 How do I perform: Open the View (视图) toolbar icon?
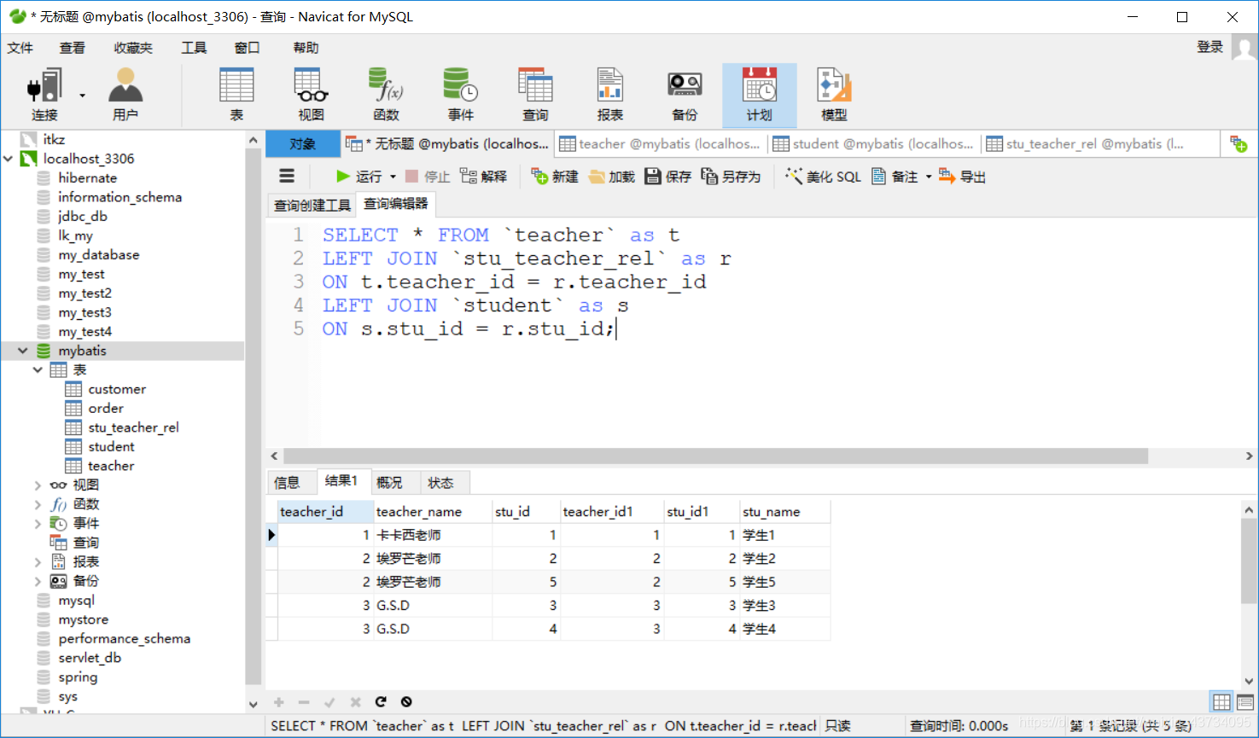pyautogui.click(x=311, y=95)
